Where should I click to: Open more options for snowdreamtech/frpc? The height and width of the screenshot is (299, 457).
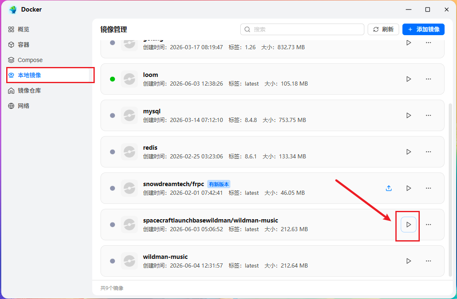click(x=428, y=188)
